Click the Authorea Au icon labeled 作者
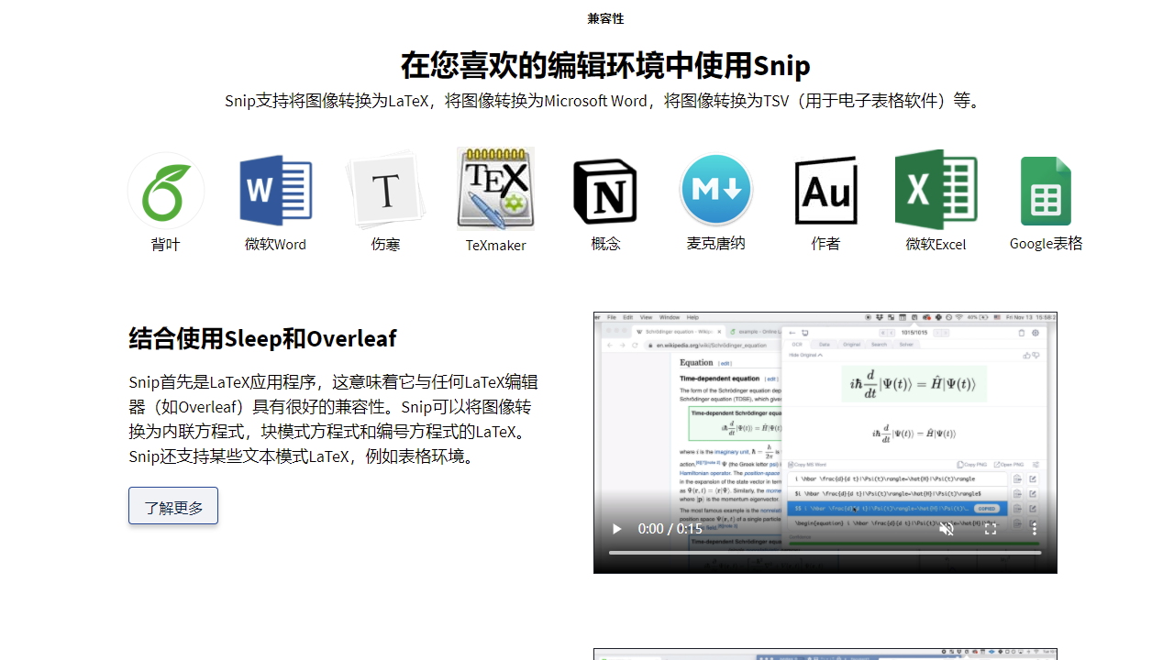Image resolution: width=1174 pixels, height=660 pixels. (x=825, y=190)
